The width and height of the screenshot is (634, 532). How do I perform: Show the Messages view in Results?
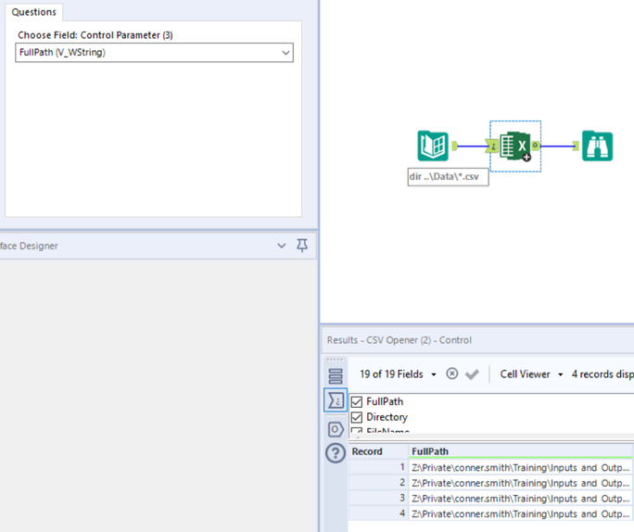pyautogui.click(x=336, y=376)
